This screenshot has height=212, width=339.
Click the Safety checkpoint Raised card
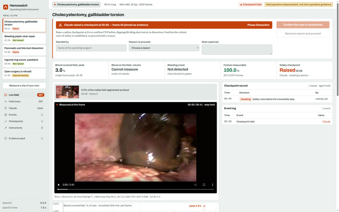305,70
